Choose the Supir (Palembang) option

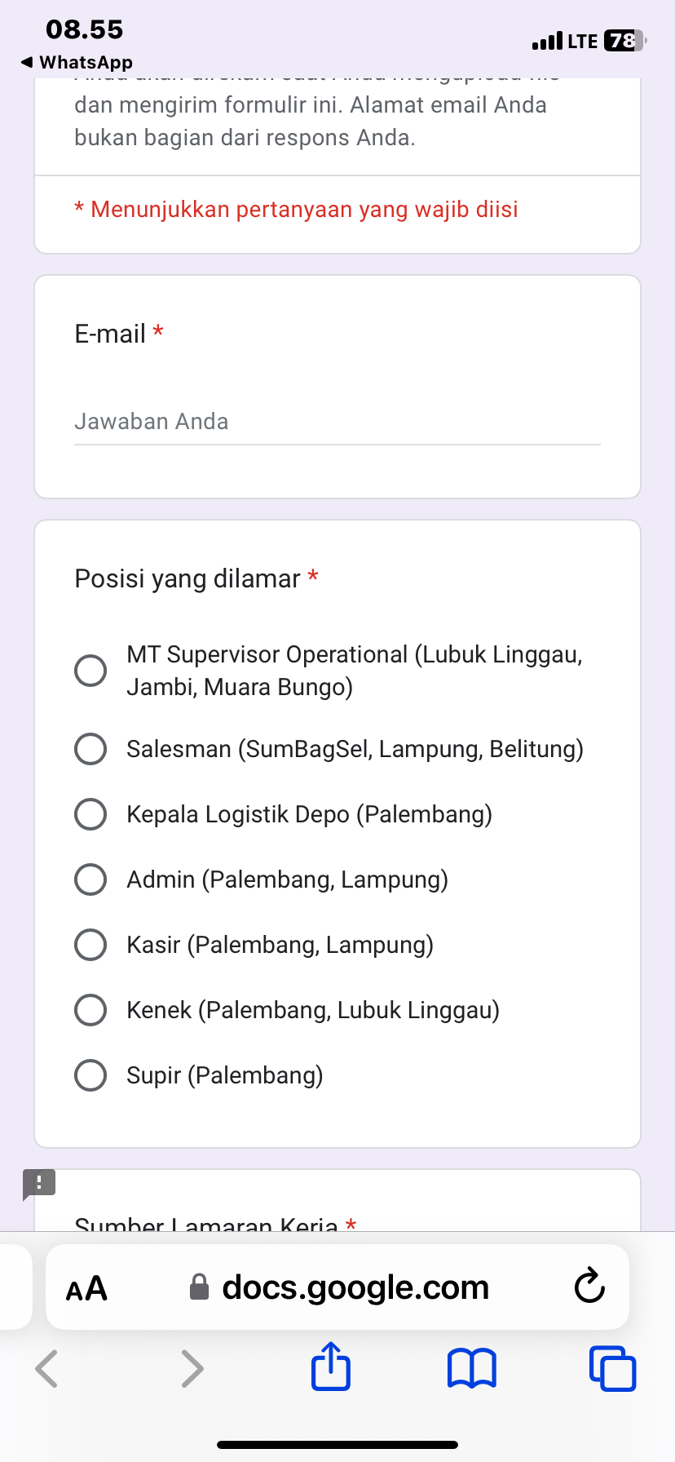click(x=90, y=1075)
